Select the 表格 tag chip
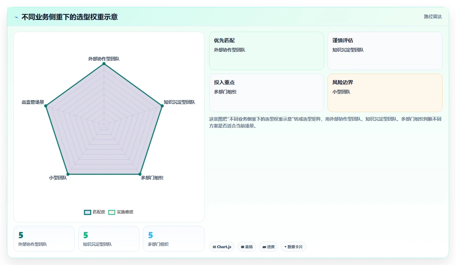 246,247
